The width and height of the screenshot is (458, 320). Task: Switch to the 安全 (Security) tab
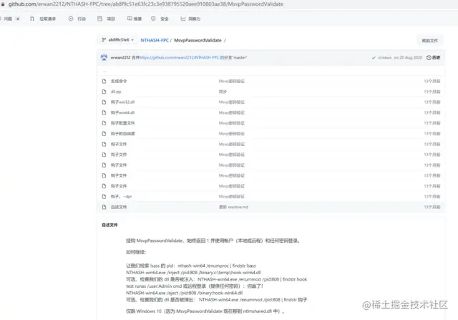pyautogui.click(x=160, y=19)
